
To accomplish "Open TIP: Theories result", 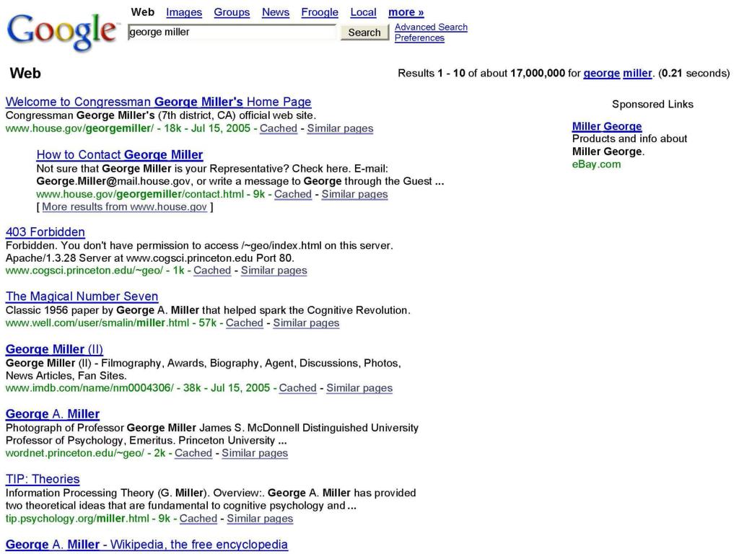I will [x=43, y=479].
